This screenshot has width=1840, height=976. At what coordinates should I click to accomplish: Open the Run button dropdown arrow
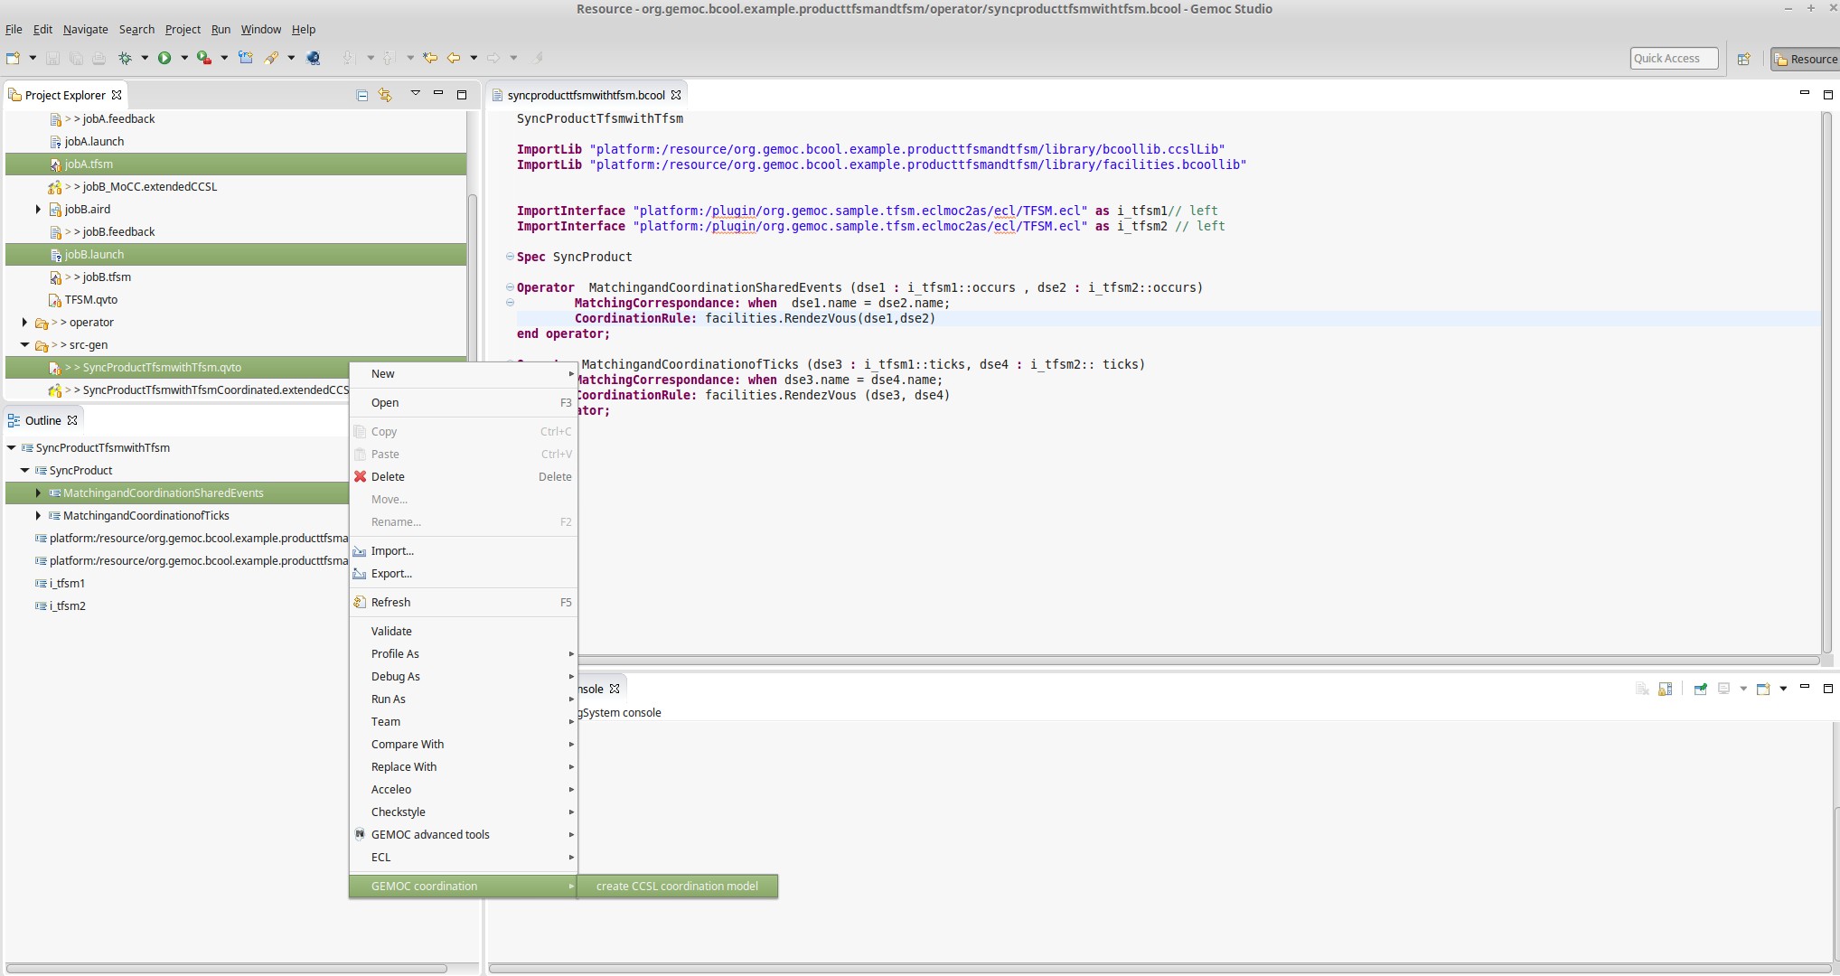[x=184, y=58]
